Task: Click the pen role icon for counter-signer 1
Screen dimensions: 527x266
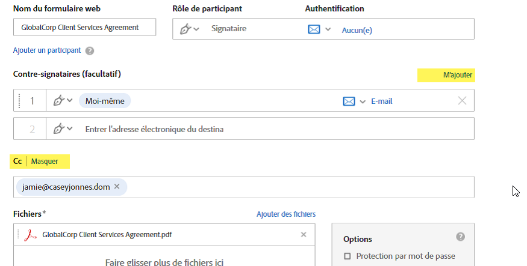Action: (x=60, y=101)
